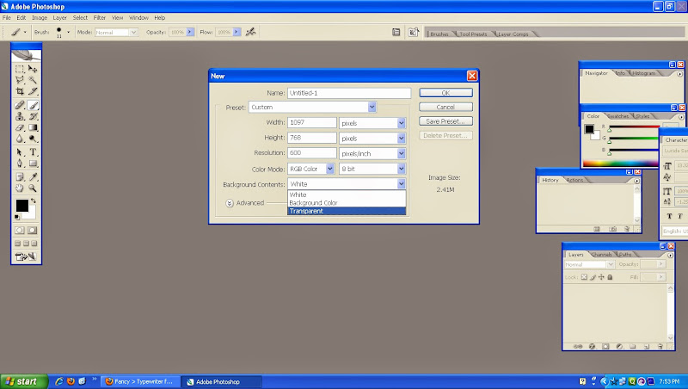Open the Image menu

click(40, 18)
